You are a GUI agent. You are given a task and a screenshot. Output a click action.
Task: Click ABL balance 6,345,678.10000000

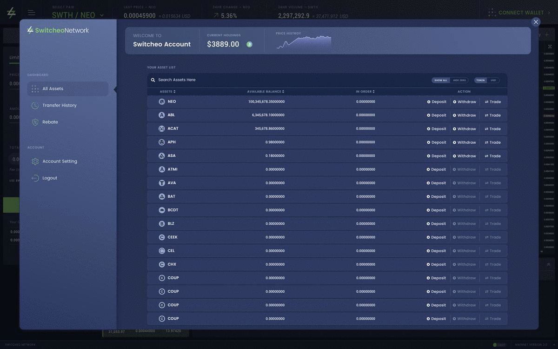pyautogui.click(x=268, y=115)
